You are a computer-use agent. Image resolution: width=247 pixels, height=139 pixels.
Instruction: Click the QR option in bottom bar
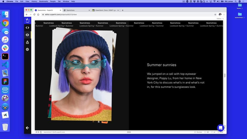(x=207, y=132)
